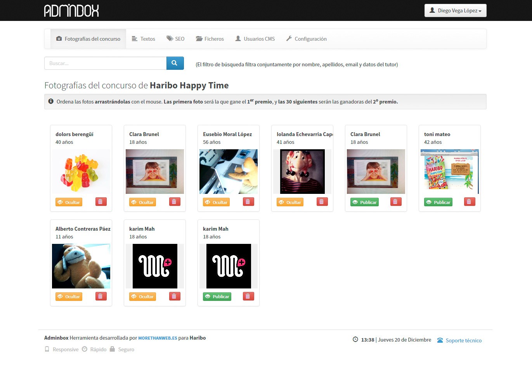Click the name 'Alberto Contreras Páez'
532x366 pixels.
coord(83,229)
